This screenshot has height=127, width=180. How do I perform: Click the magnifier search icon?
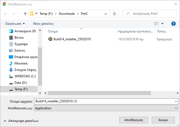coord(128,14)
